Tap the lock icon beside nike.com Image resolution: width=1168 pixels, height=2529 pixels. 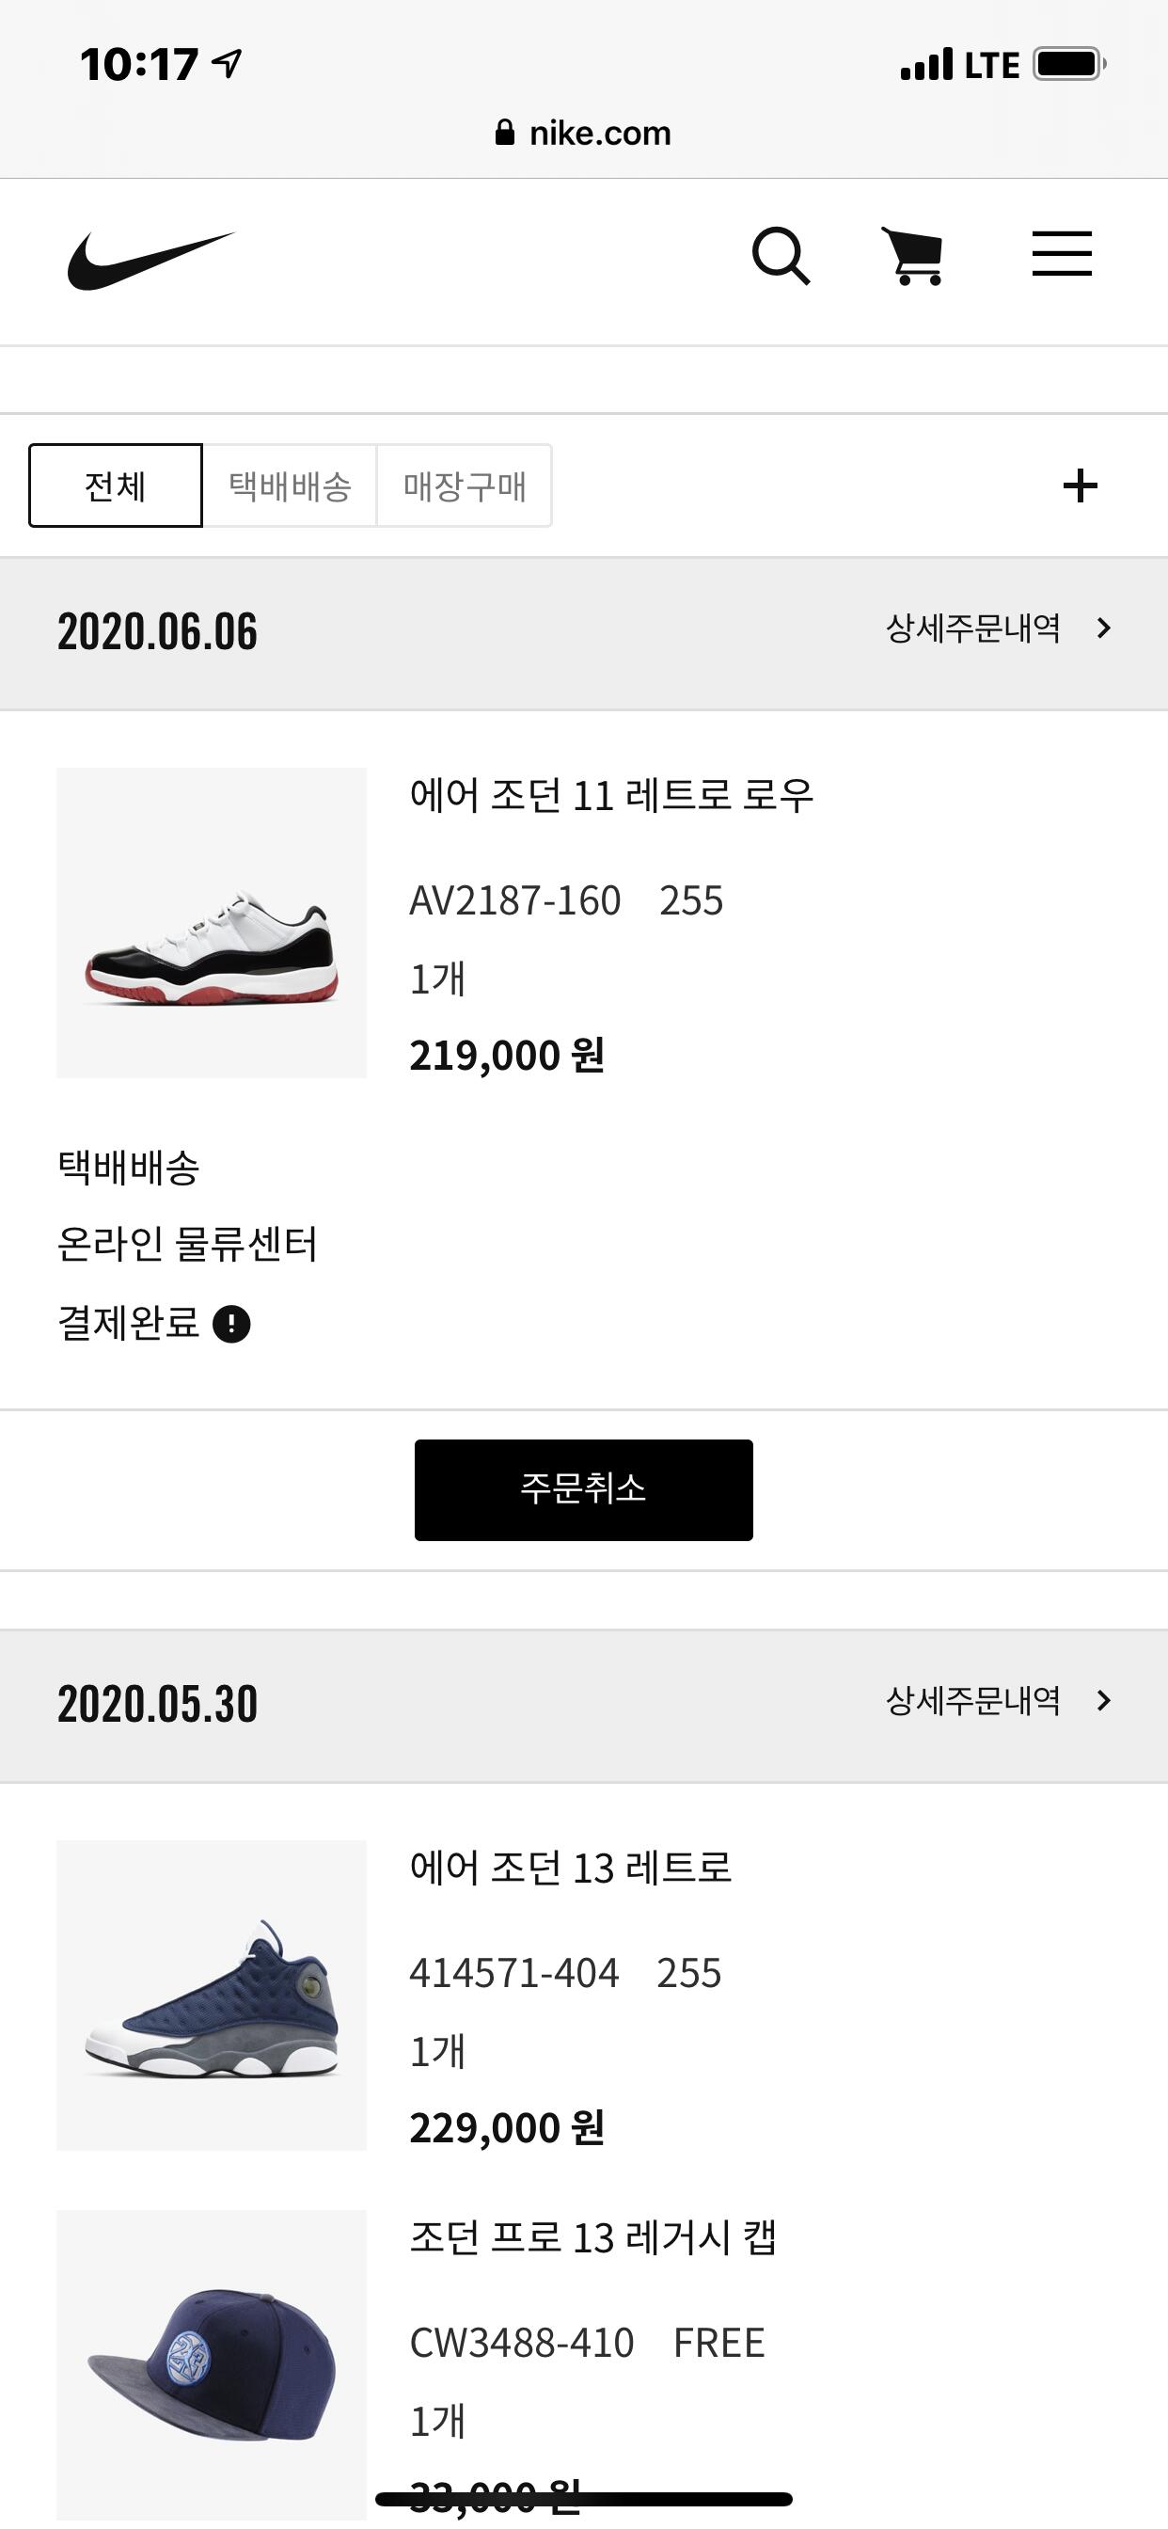(x=504, y=134)
